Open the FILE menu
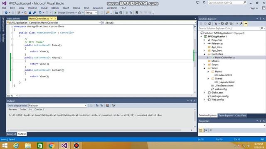This screenshot has width=266, height=149. pyautogui.click(x=4, y=8)
